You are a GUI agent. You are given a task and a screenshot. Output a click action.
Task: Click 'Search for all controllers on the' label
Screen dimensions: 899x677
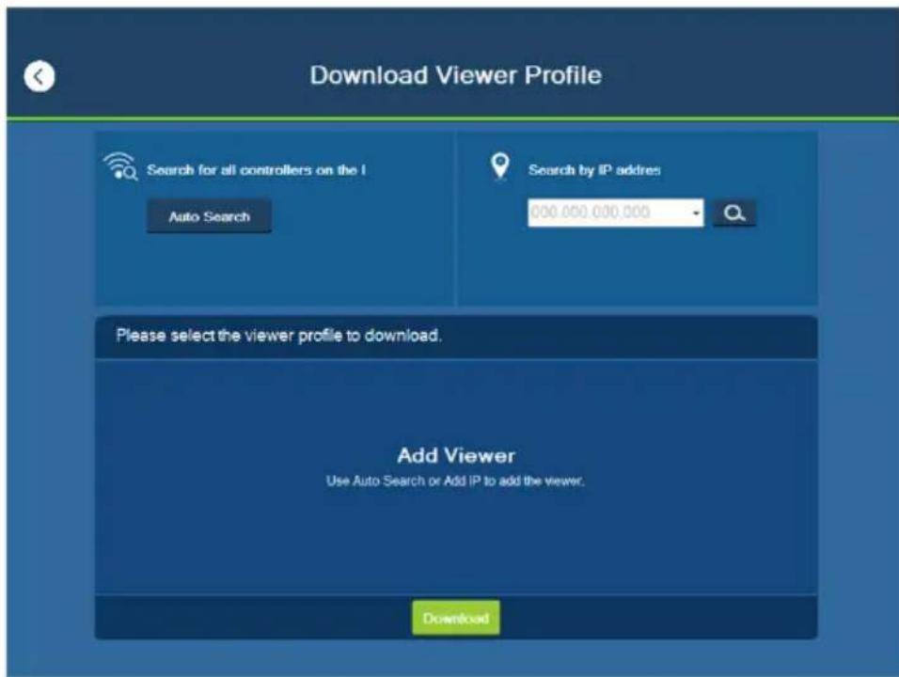pyautogui.click(x=257, y=170)
